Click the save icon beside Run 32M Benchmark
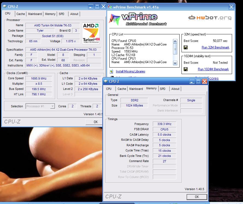This screenshot has width=243, height=204. (x=186, y=47)
